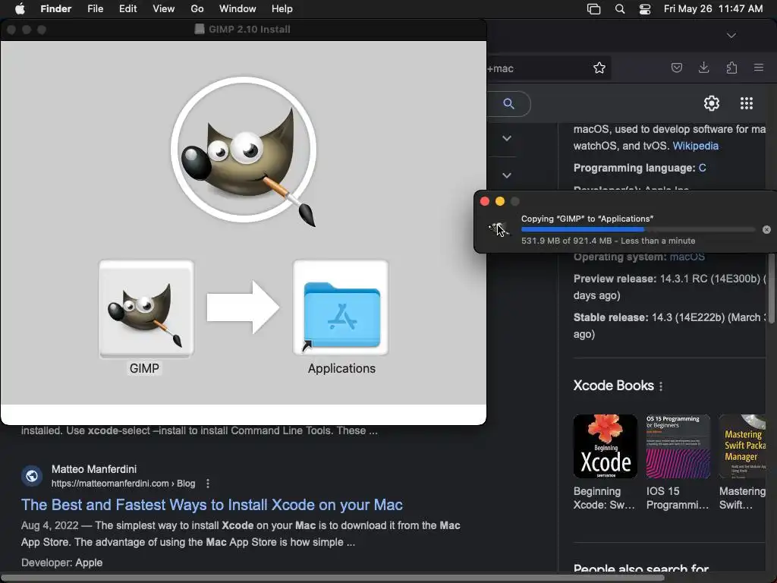Viewport: 777px width, 583px height.
Task: Click the date and time display
Action: pos(713,8)
